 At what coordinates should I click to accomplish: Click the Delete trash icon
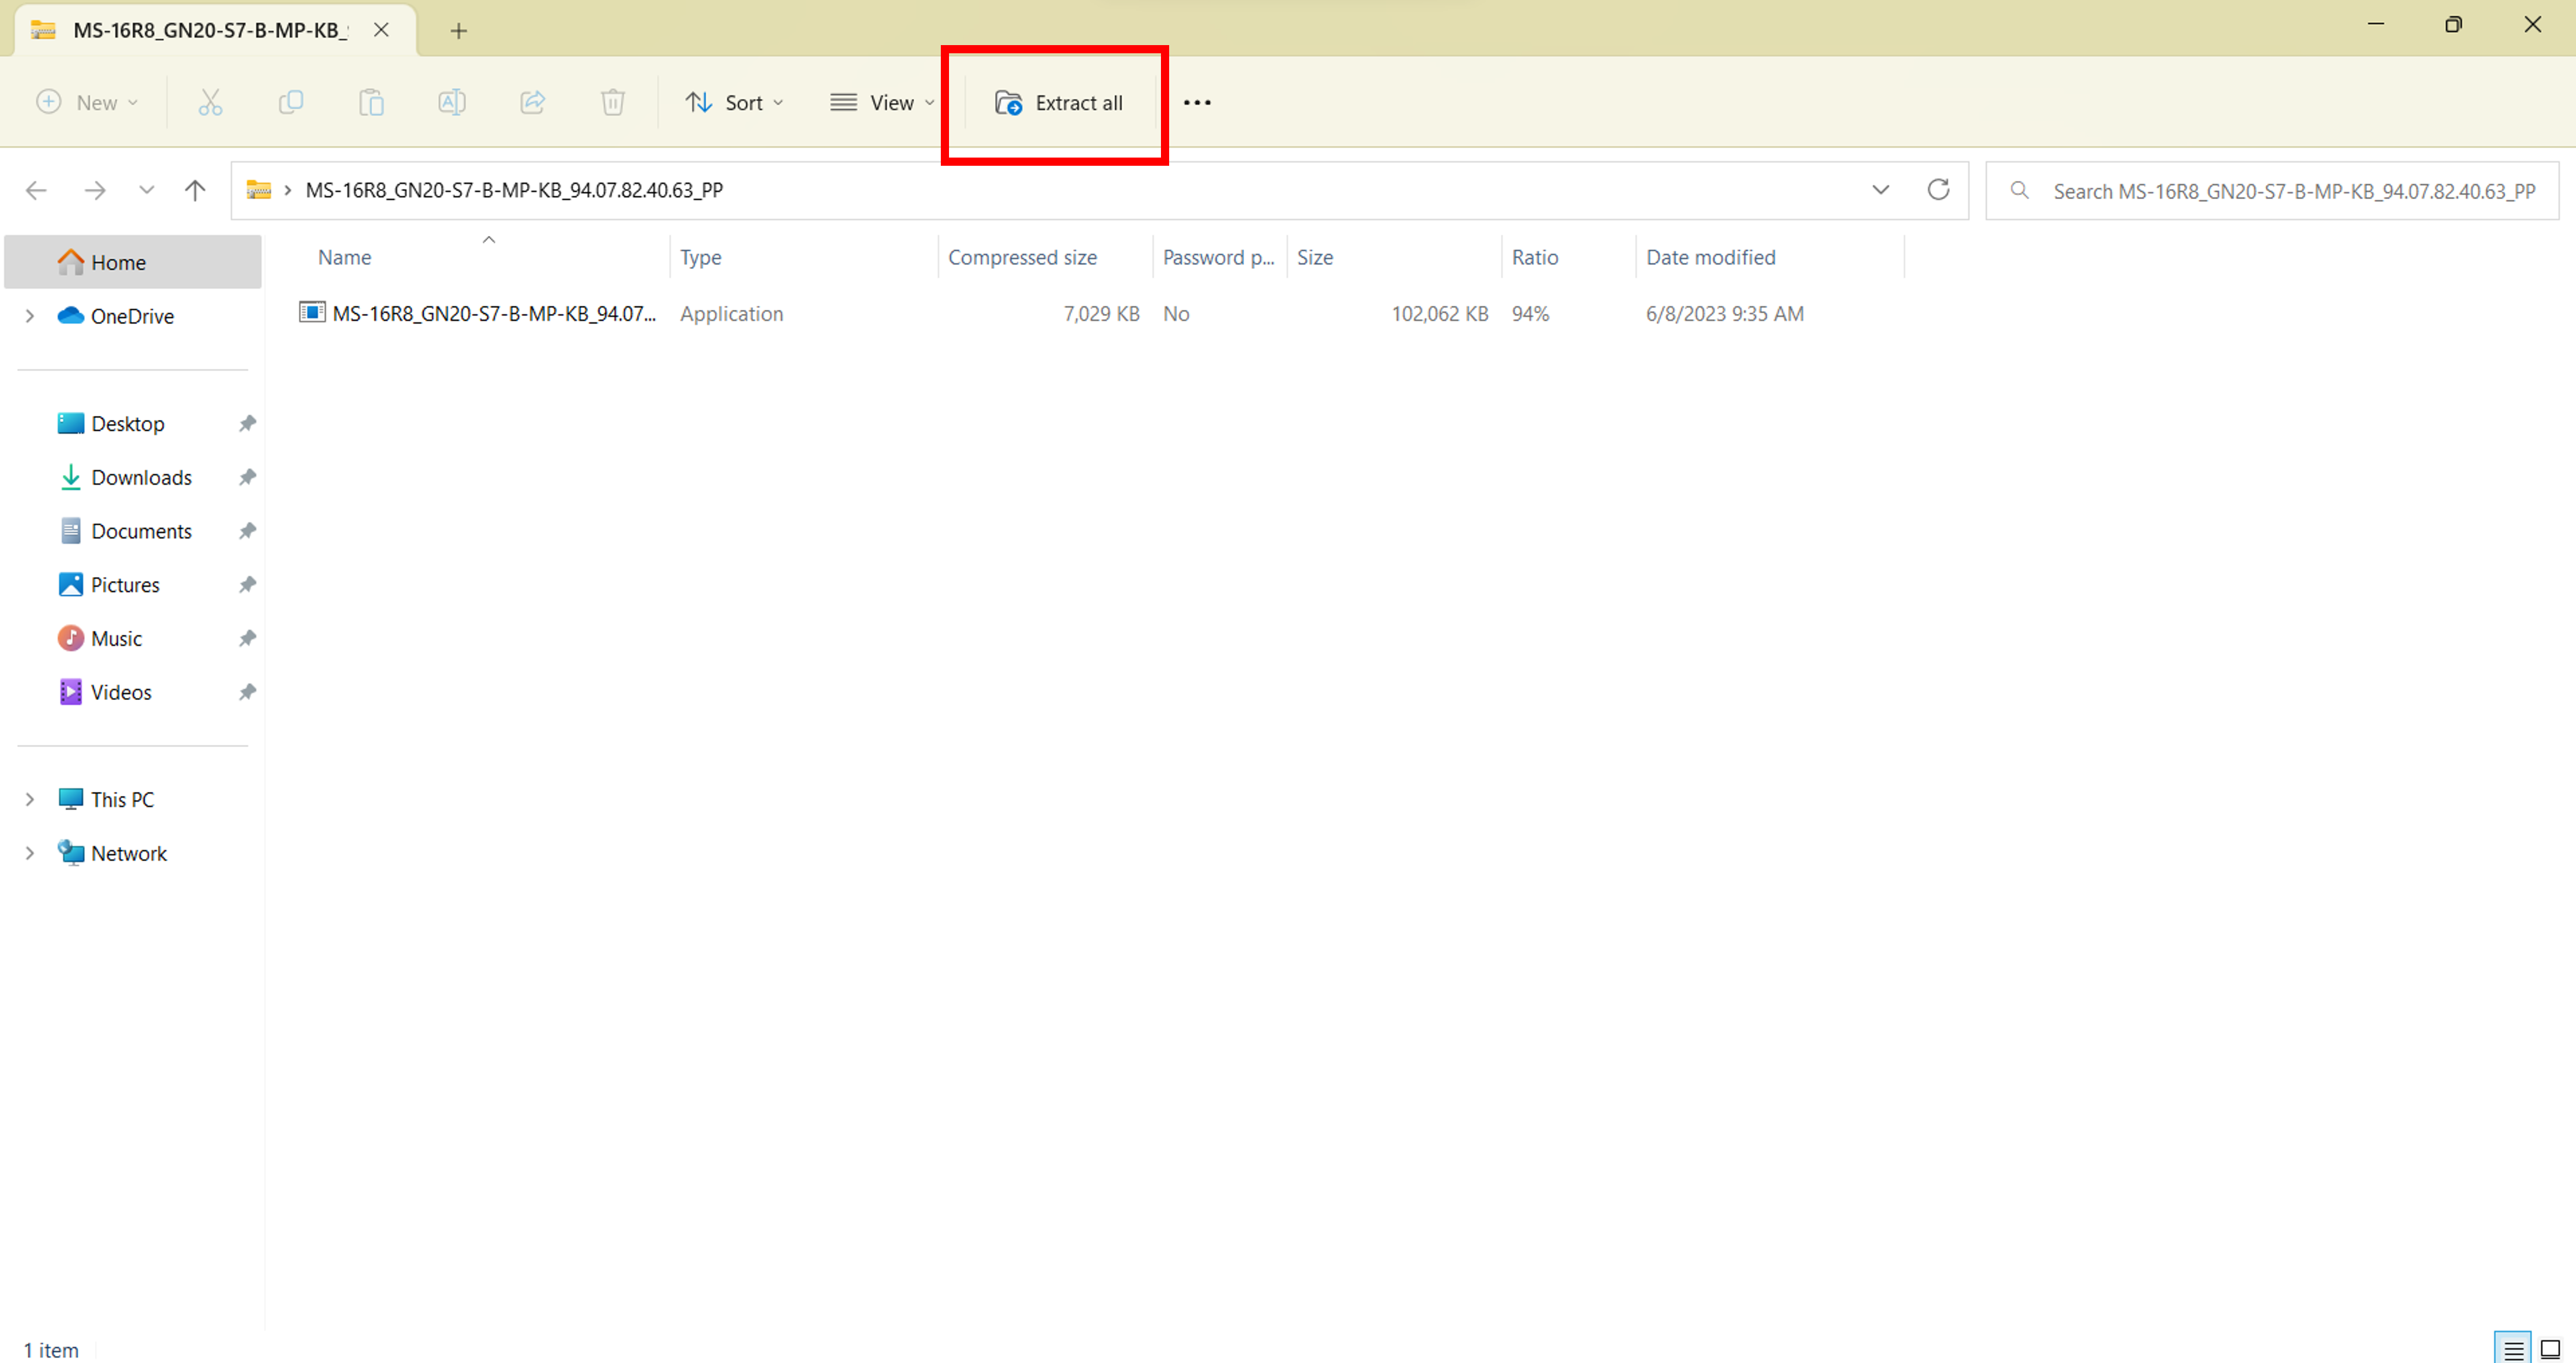coord(613,102)
